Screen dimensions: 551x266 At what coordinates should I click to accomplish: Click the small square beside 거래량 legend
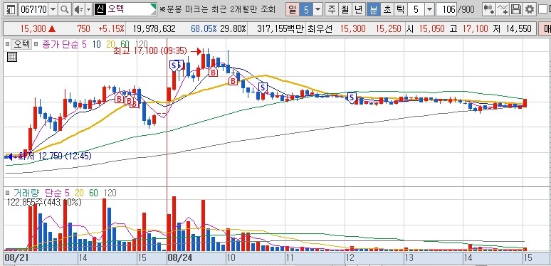pyautogui.click(x=7, y=193)
